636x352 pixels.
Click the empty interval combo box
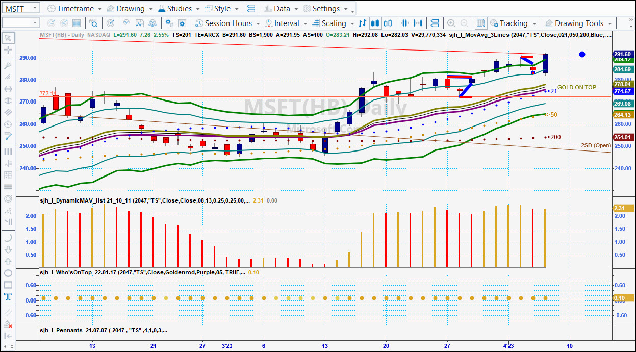(x=21, y=23)
